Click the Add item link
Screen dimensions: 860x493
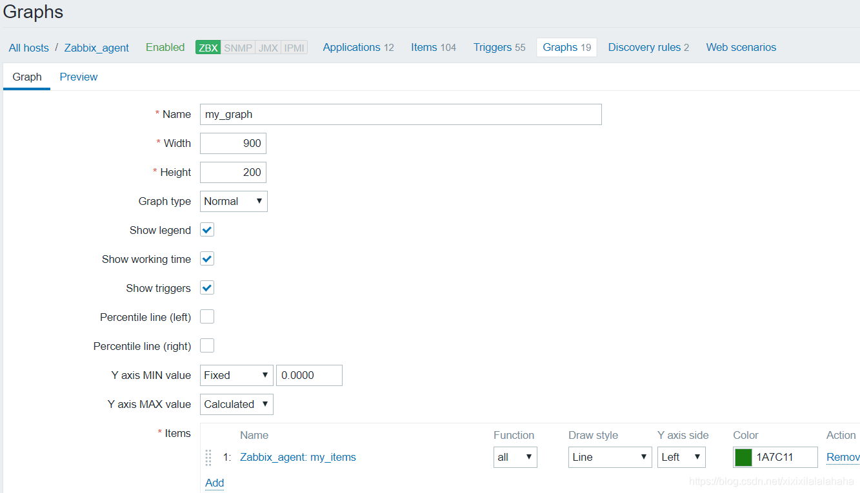tap(214, 483)
